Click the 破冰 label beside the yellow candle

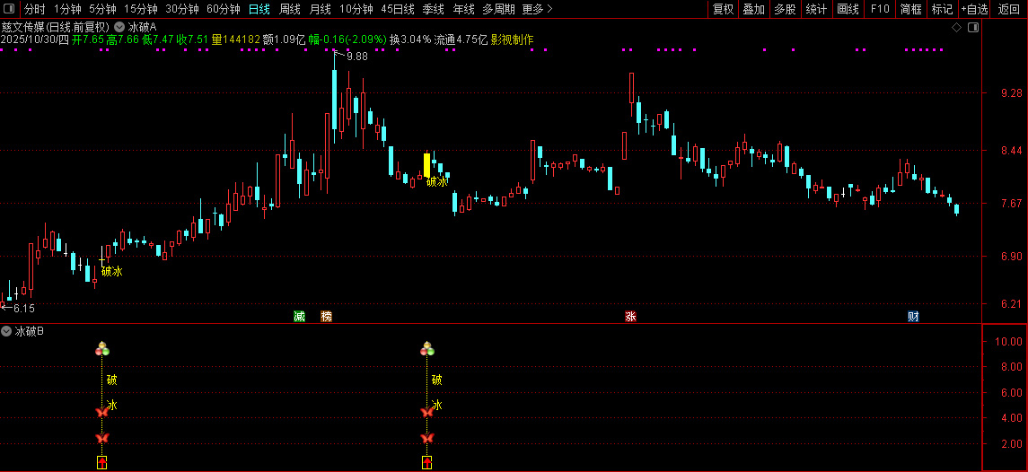coord(437,181)
